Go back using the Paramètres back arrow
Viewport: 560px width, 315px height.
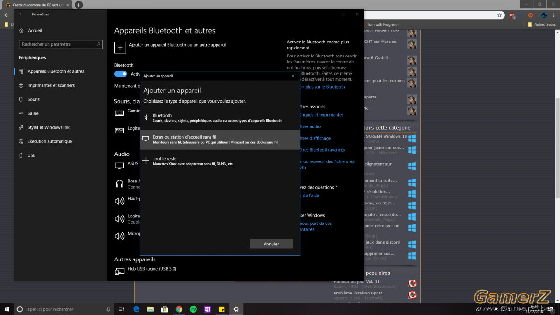point(21,14)
